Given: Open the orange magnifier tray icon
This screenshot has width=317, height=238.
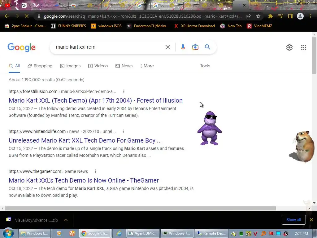Looking at the screenshot, I should pos(263,234).
